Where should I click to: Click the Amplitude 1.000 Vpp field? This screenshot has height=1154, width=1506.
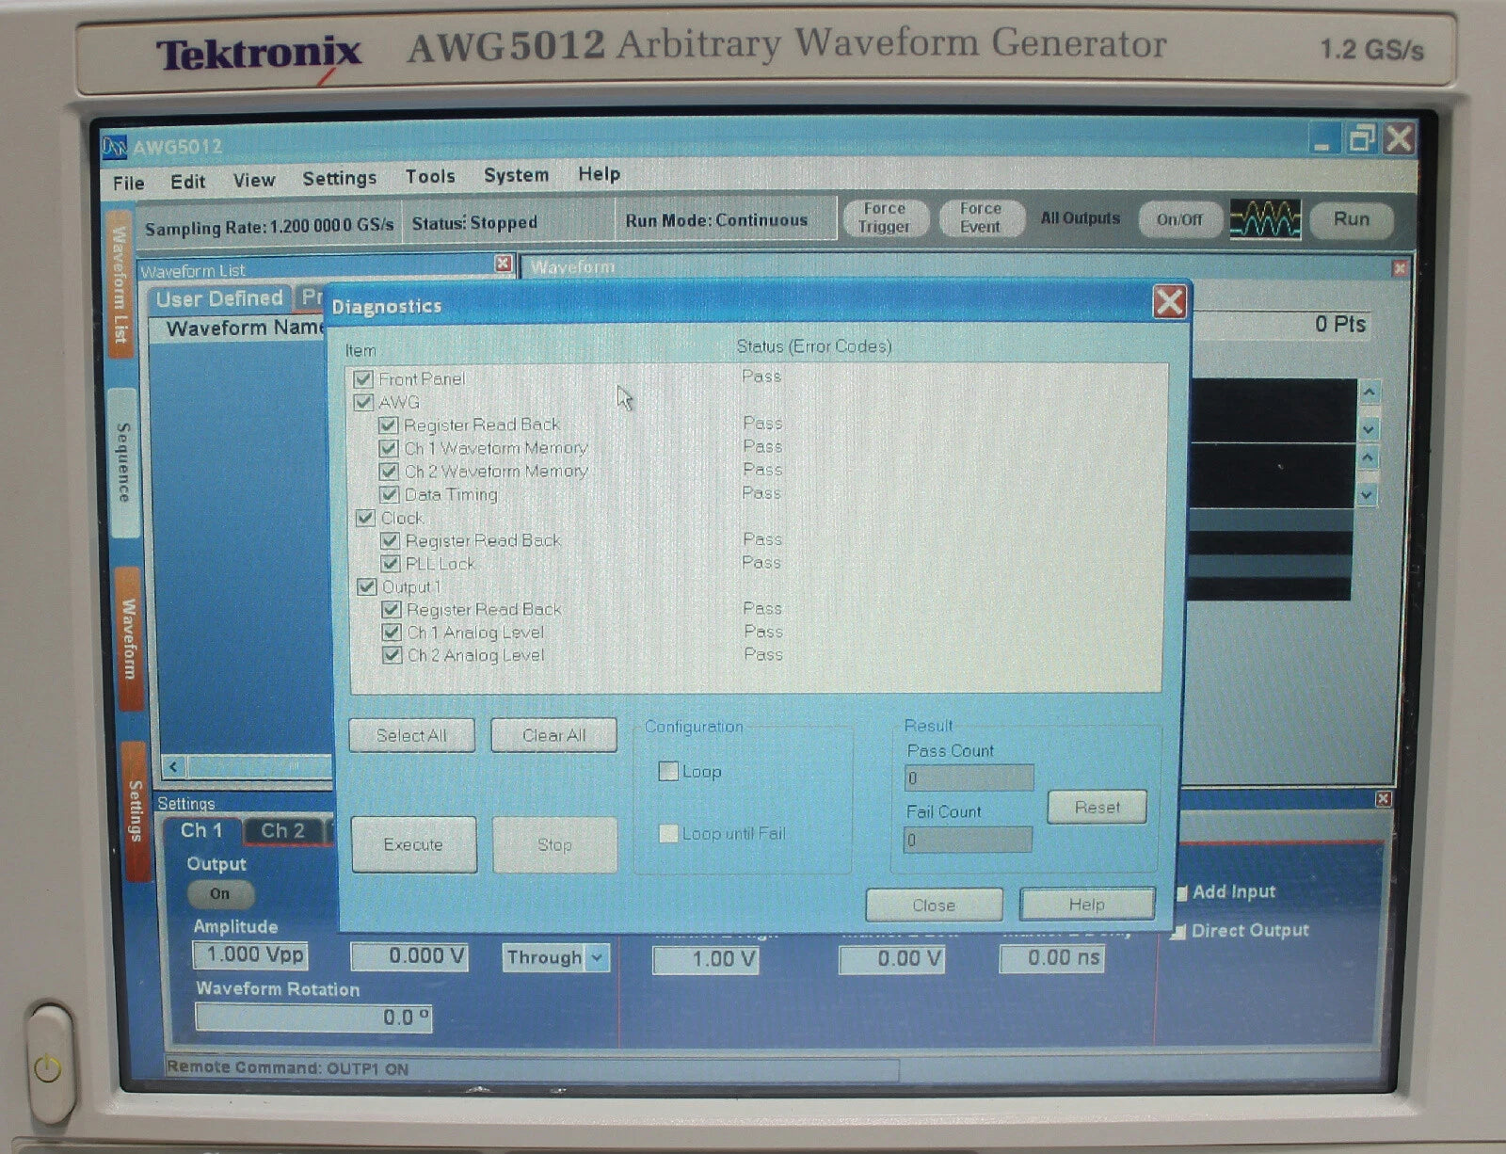(x=249, y=954)
